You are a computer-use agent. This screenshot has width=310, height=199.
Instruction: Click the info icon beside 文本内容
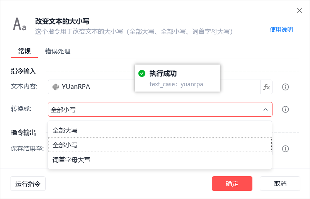[x=285, y=87]
